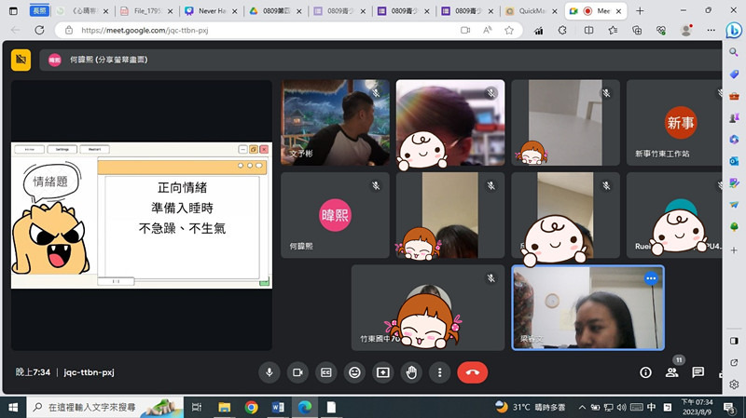
Task: Turn off the camera in Meet
Action: coord(297,372)
